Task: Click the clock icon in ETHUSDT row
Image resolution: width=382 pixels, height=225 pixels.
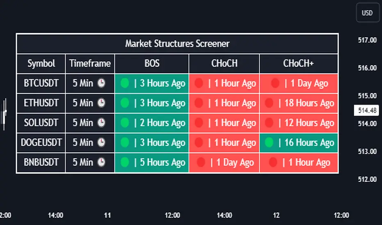Action: [x=101, y=103]
